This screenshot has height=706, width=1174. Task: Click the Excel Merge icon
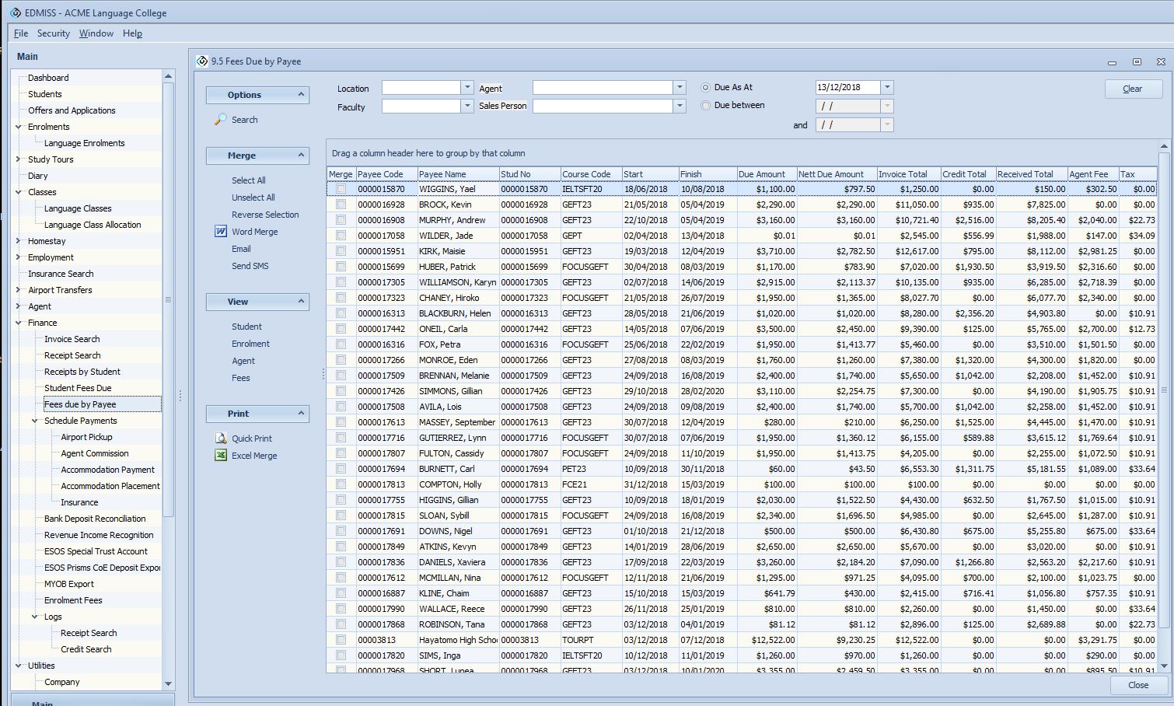[x=221, y=456]
